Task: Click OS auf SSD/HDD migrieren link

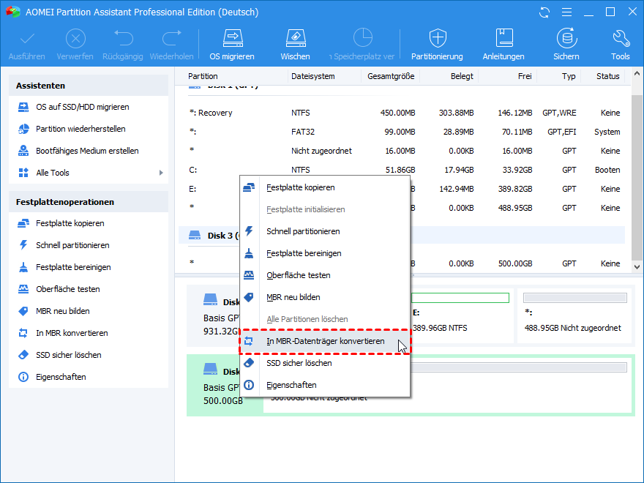Action: tap(82, 107)
